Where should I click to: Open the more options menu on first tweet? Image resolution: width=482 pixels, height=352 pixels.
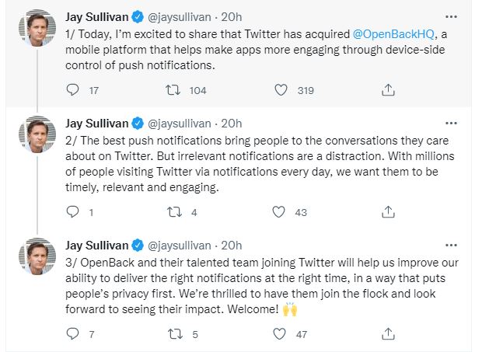coord(451,16)
